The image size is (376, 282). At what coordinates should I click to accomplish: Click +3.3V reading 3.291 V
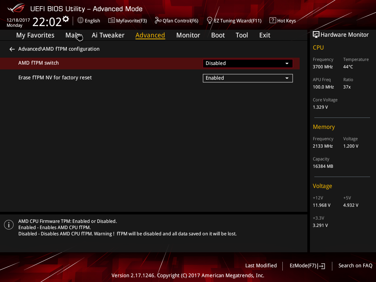[x=320, y=225]
